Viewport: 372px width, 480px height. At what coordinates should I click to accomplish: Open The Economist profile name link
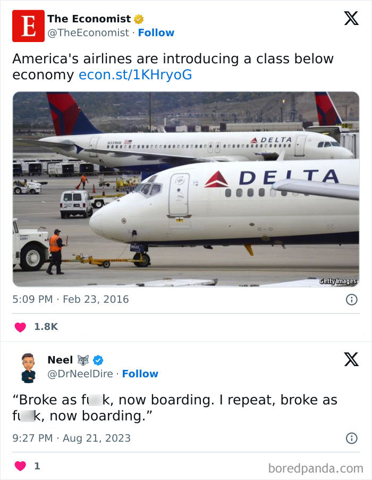(89, 19)
